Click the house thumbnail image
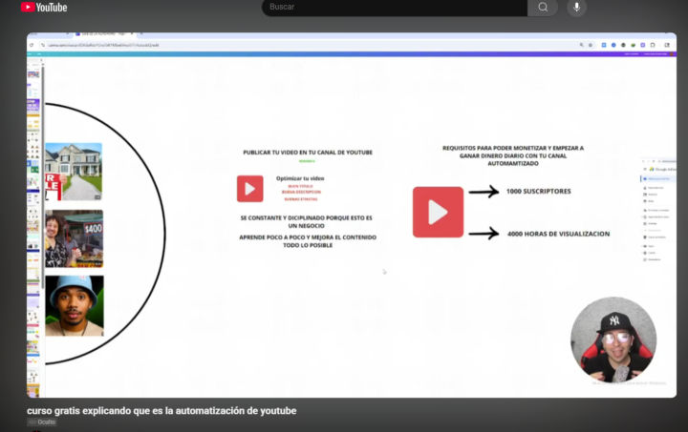The width and height of the screenshot is (688, 432). pyautogui.click(x=74, y=172)
